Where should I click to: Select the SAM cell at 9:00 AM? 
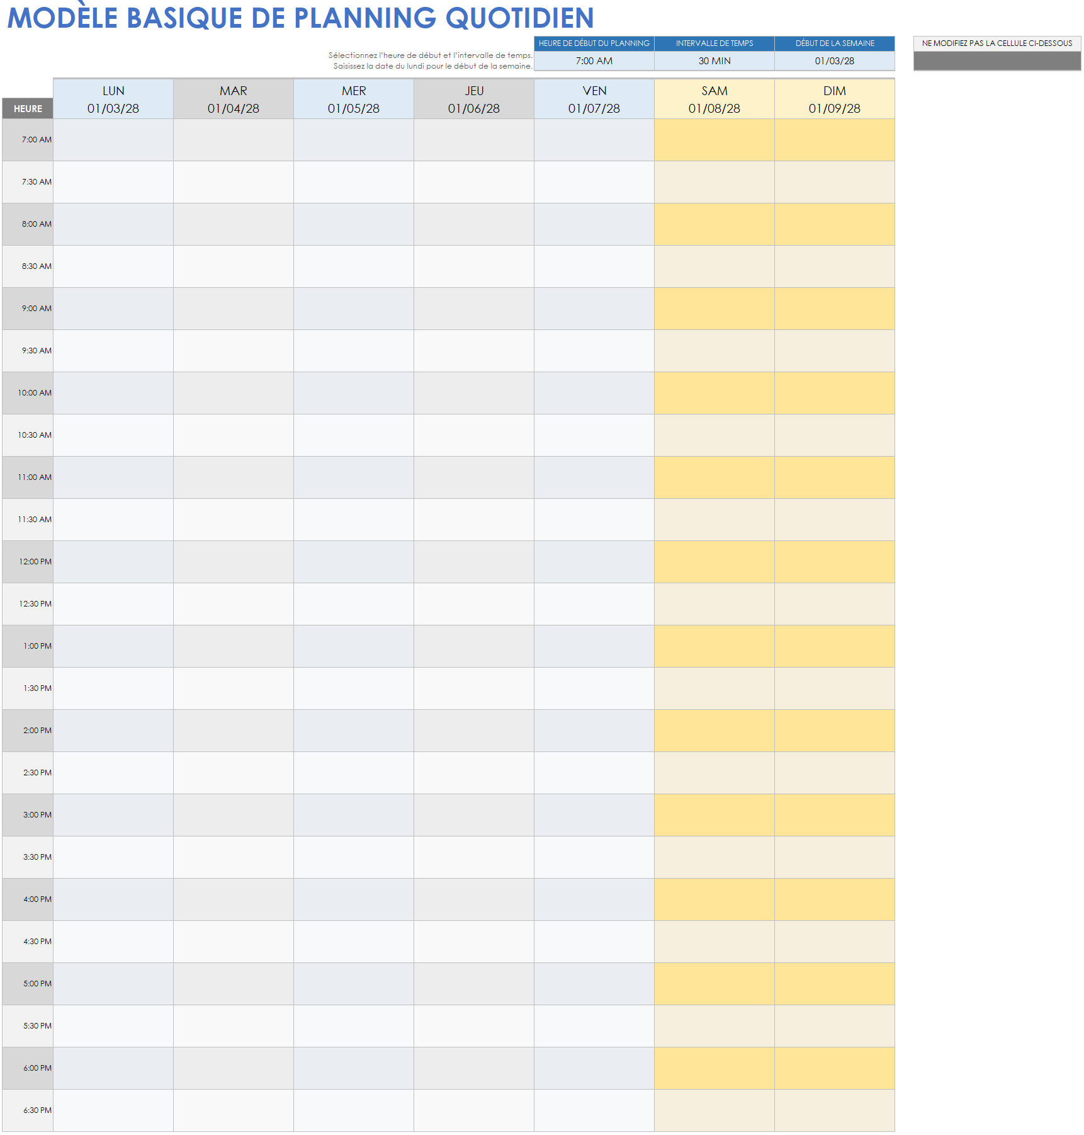714,309
